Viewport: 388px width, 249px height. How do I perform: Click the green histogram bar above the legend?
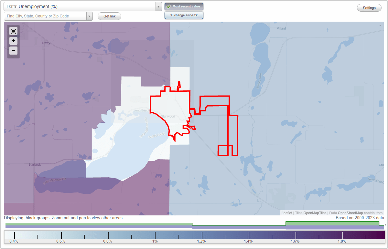[x=99, y=224]
